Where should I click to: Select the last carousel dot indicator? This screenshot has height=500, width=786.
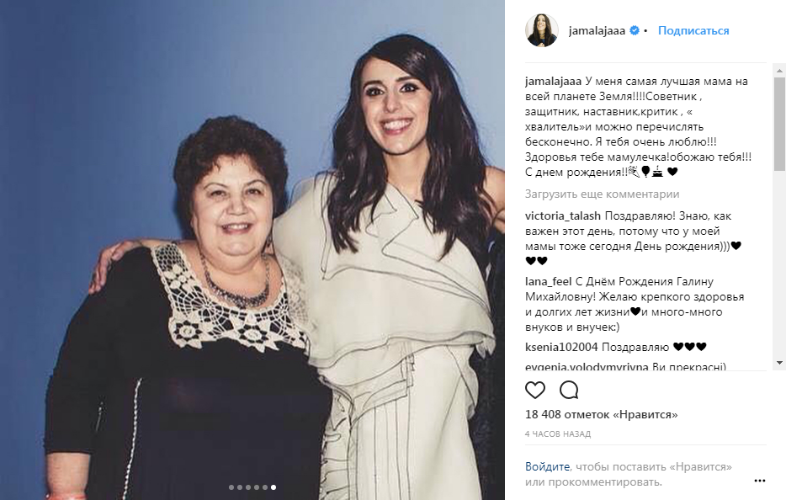click(274, 487)
